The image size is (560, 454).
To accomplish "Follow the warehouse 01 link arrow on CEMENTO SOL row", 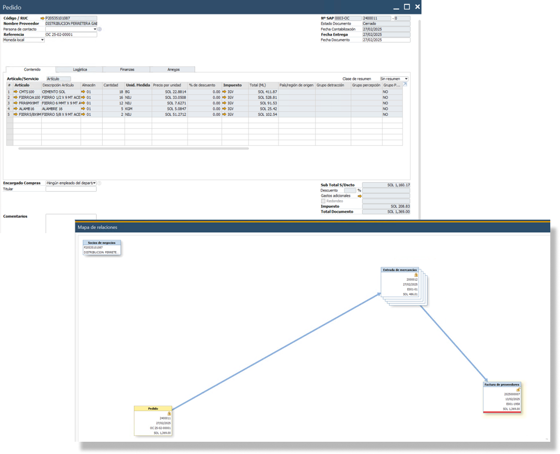I will (83, 92).
